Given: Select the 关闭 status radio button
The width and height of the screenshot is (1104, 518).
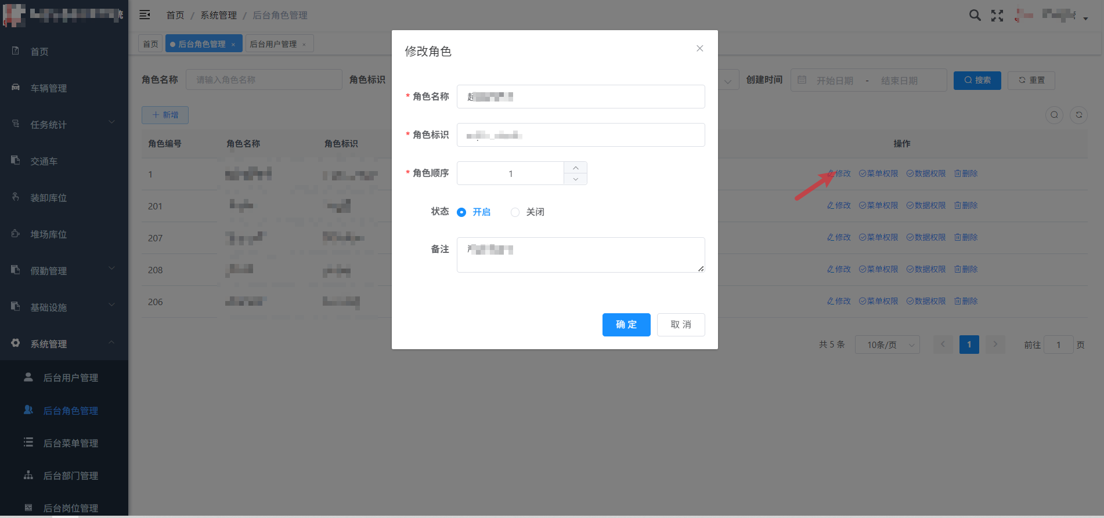Looking at the screenshot, I should 515,212.
